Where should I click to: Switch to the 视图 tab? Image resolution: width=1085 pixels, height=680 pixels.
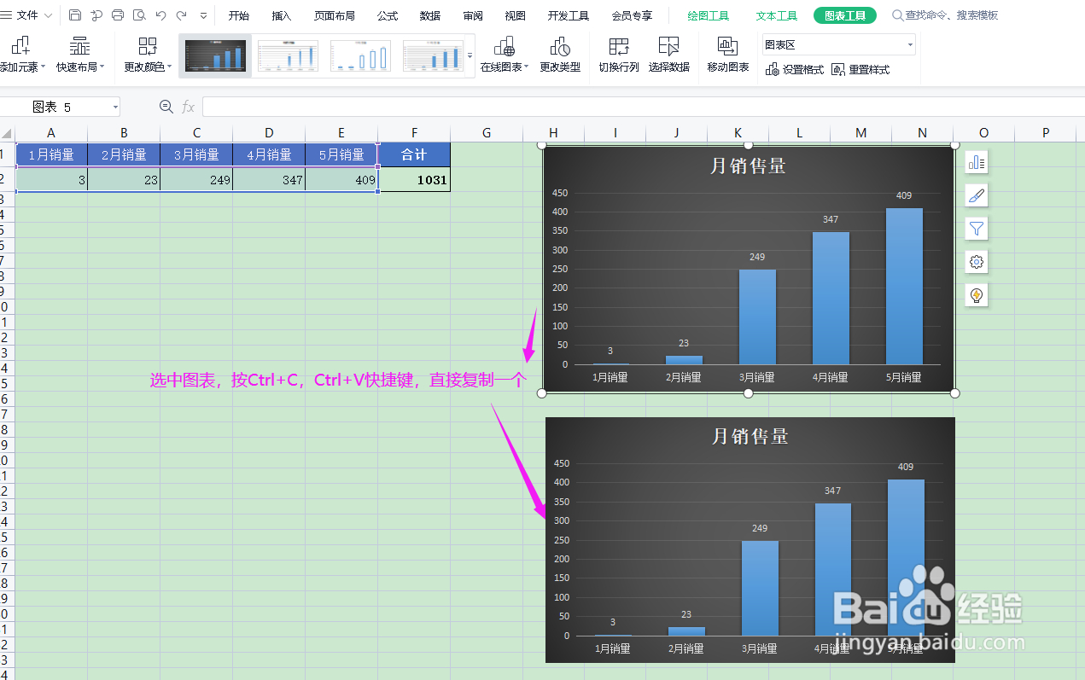pyautogui.click(x=516, y=15)
